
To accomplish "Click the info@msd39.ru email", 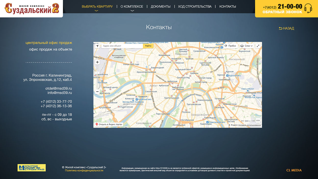I will tap(60, 93).
